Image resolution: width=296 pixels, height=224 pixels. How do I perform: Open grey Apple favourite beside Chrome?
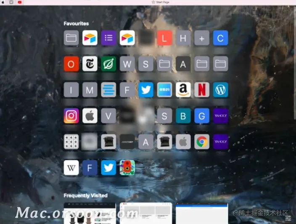(183, 141)
